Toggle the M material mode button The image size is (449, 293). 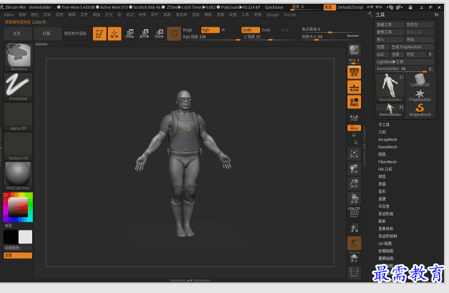[x=229, y=30]
